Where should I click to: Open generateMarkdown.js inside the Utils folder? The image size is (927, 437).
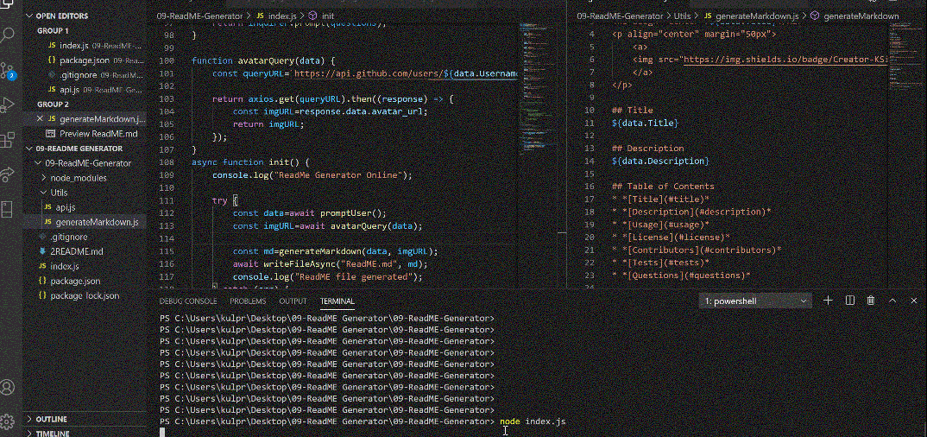85,222
